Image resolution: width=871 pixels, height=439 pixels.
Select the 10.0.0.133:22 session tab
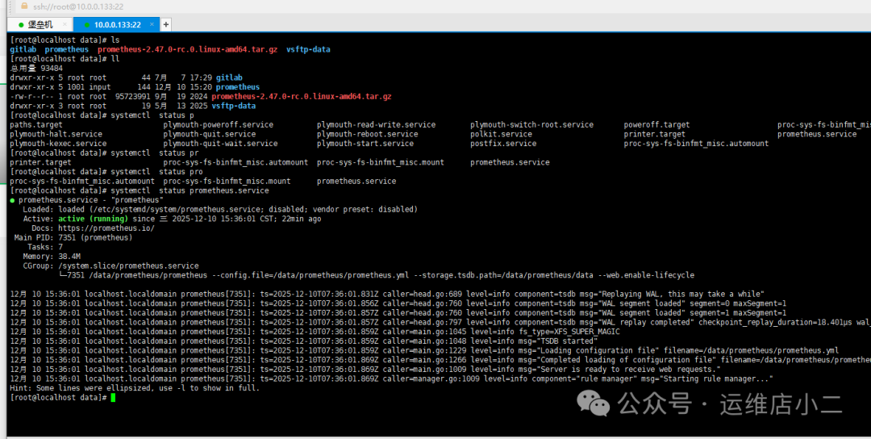click(117, 24)
